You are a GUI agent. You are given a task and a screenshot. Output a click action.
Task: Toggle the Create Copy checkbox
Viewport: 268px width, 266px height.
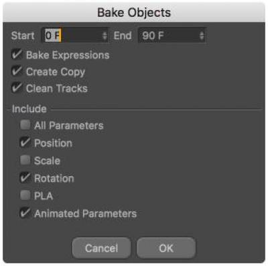click(x=17, y=72)
